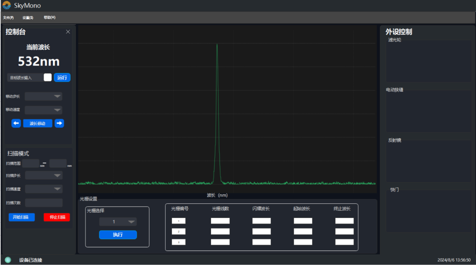Screen dimensions: 476x265
Task: Click the 扫描范围 start wavelength field
Action: tap(31, 163)
